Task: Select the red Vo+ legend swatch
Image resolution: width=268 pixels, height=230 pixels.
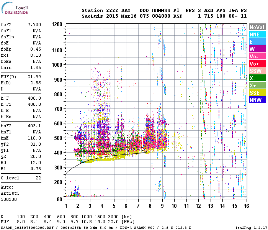Action: [257, 64]
